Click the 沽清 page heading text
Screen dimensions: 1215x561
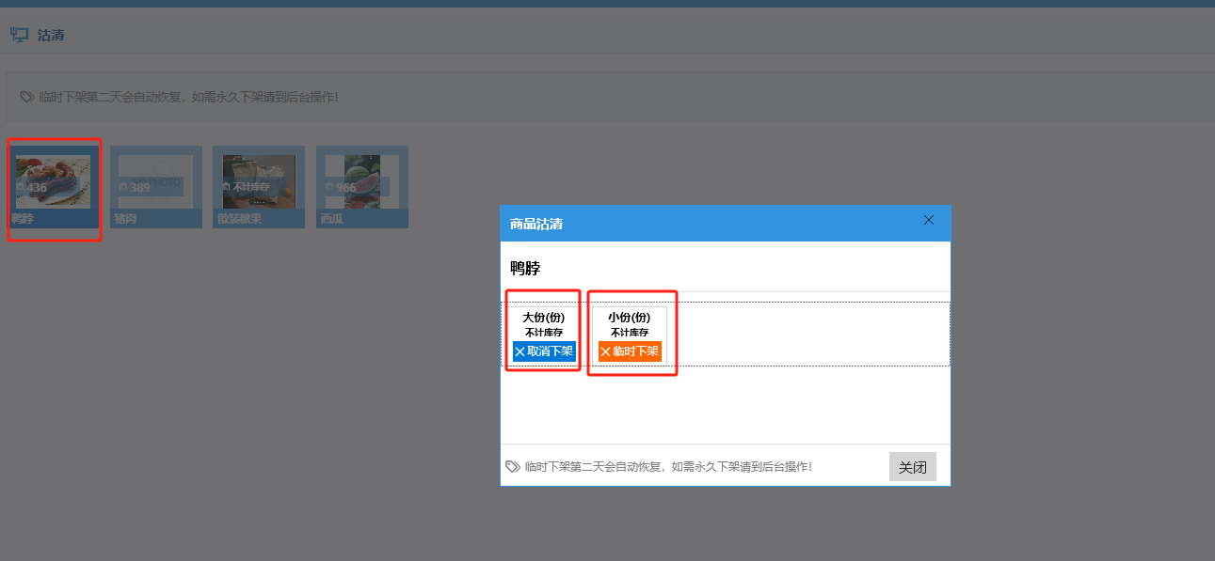(x=51, y=36)
